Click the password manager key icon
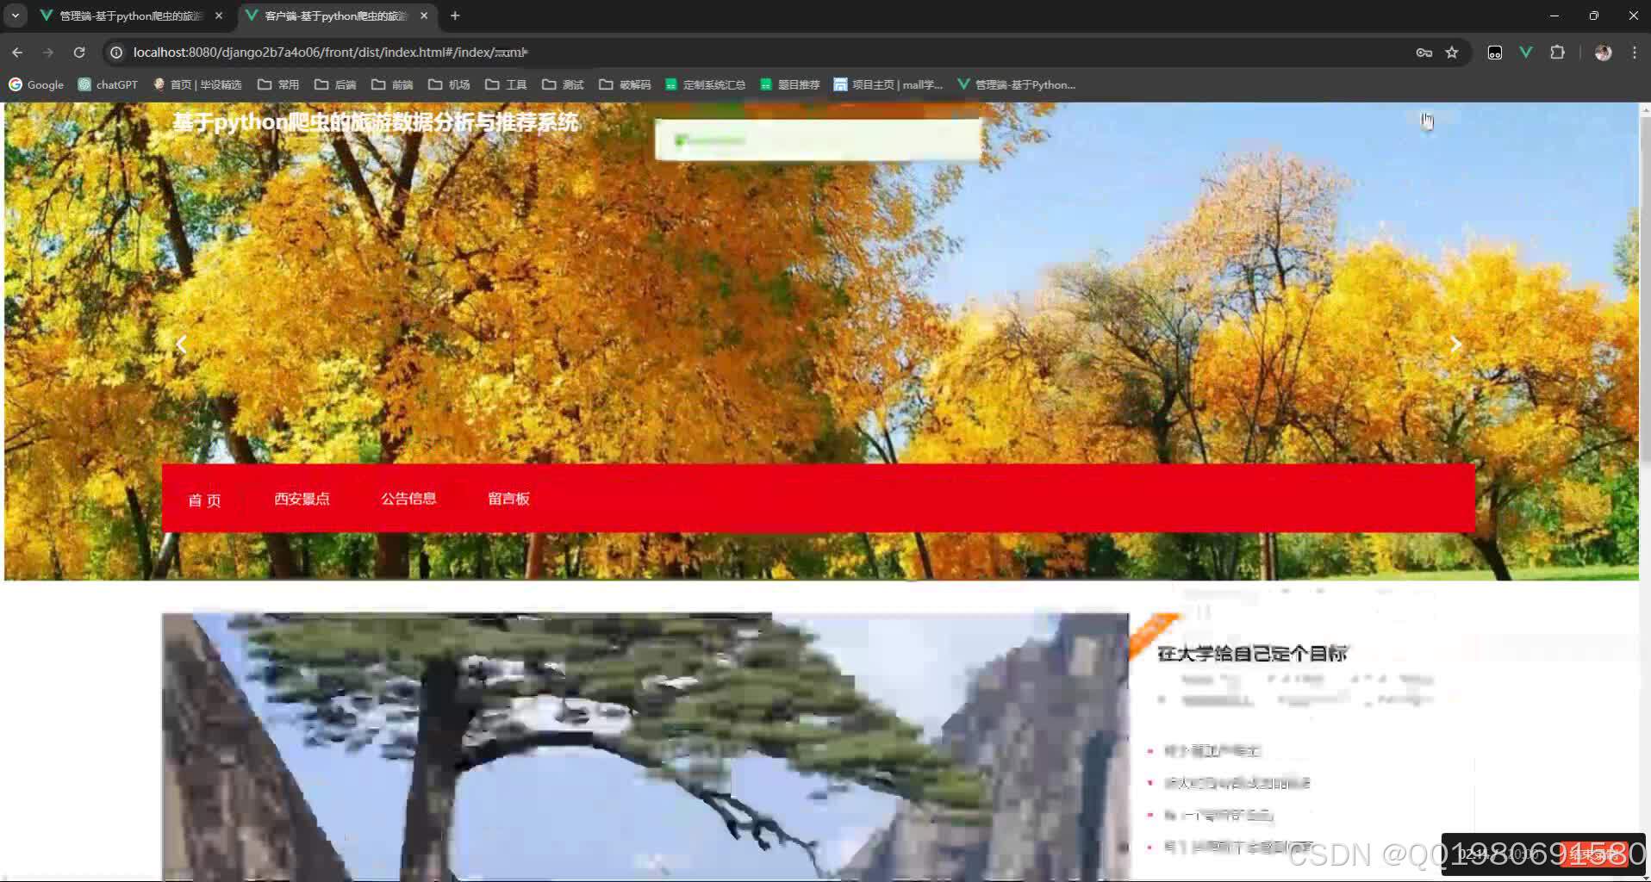Image resolution: width=1651 pixels, height=882 pixels. [x=1424, y=52]
